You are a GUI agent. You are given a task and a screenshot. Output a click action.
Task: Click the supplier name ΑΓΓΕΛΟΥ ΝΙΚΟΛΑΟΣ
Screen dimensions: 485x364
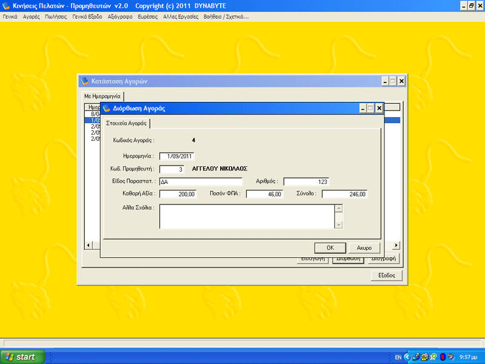point(219,169)
